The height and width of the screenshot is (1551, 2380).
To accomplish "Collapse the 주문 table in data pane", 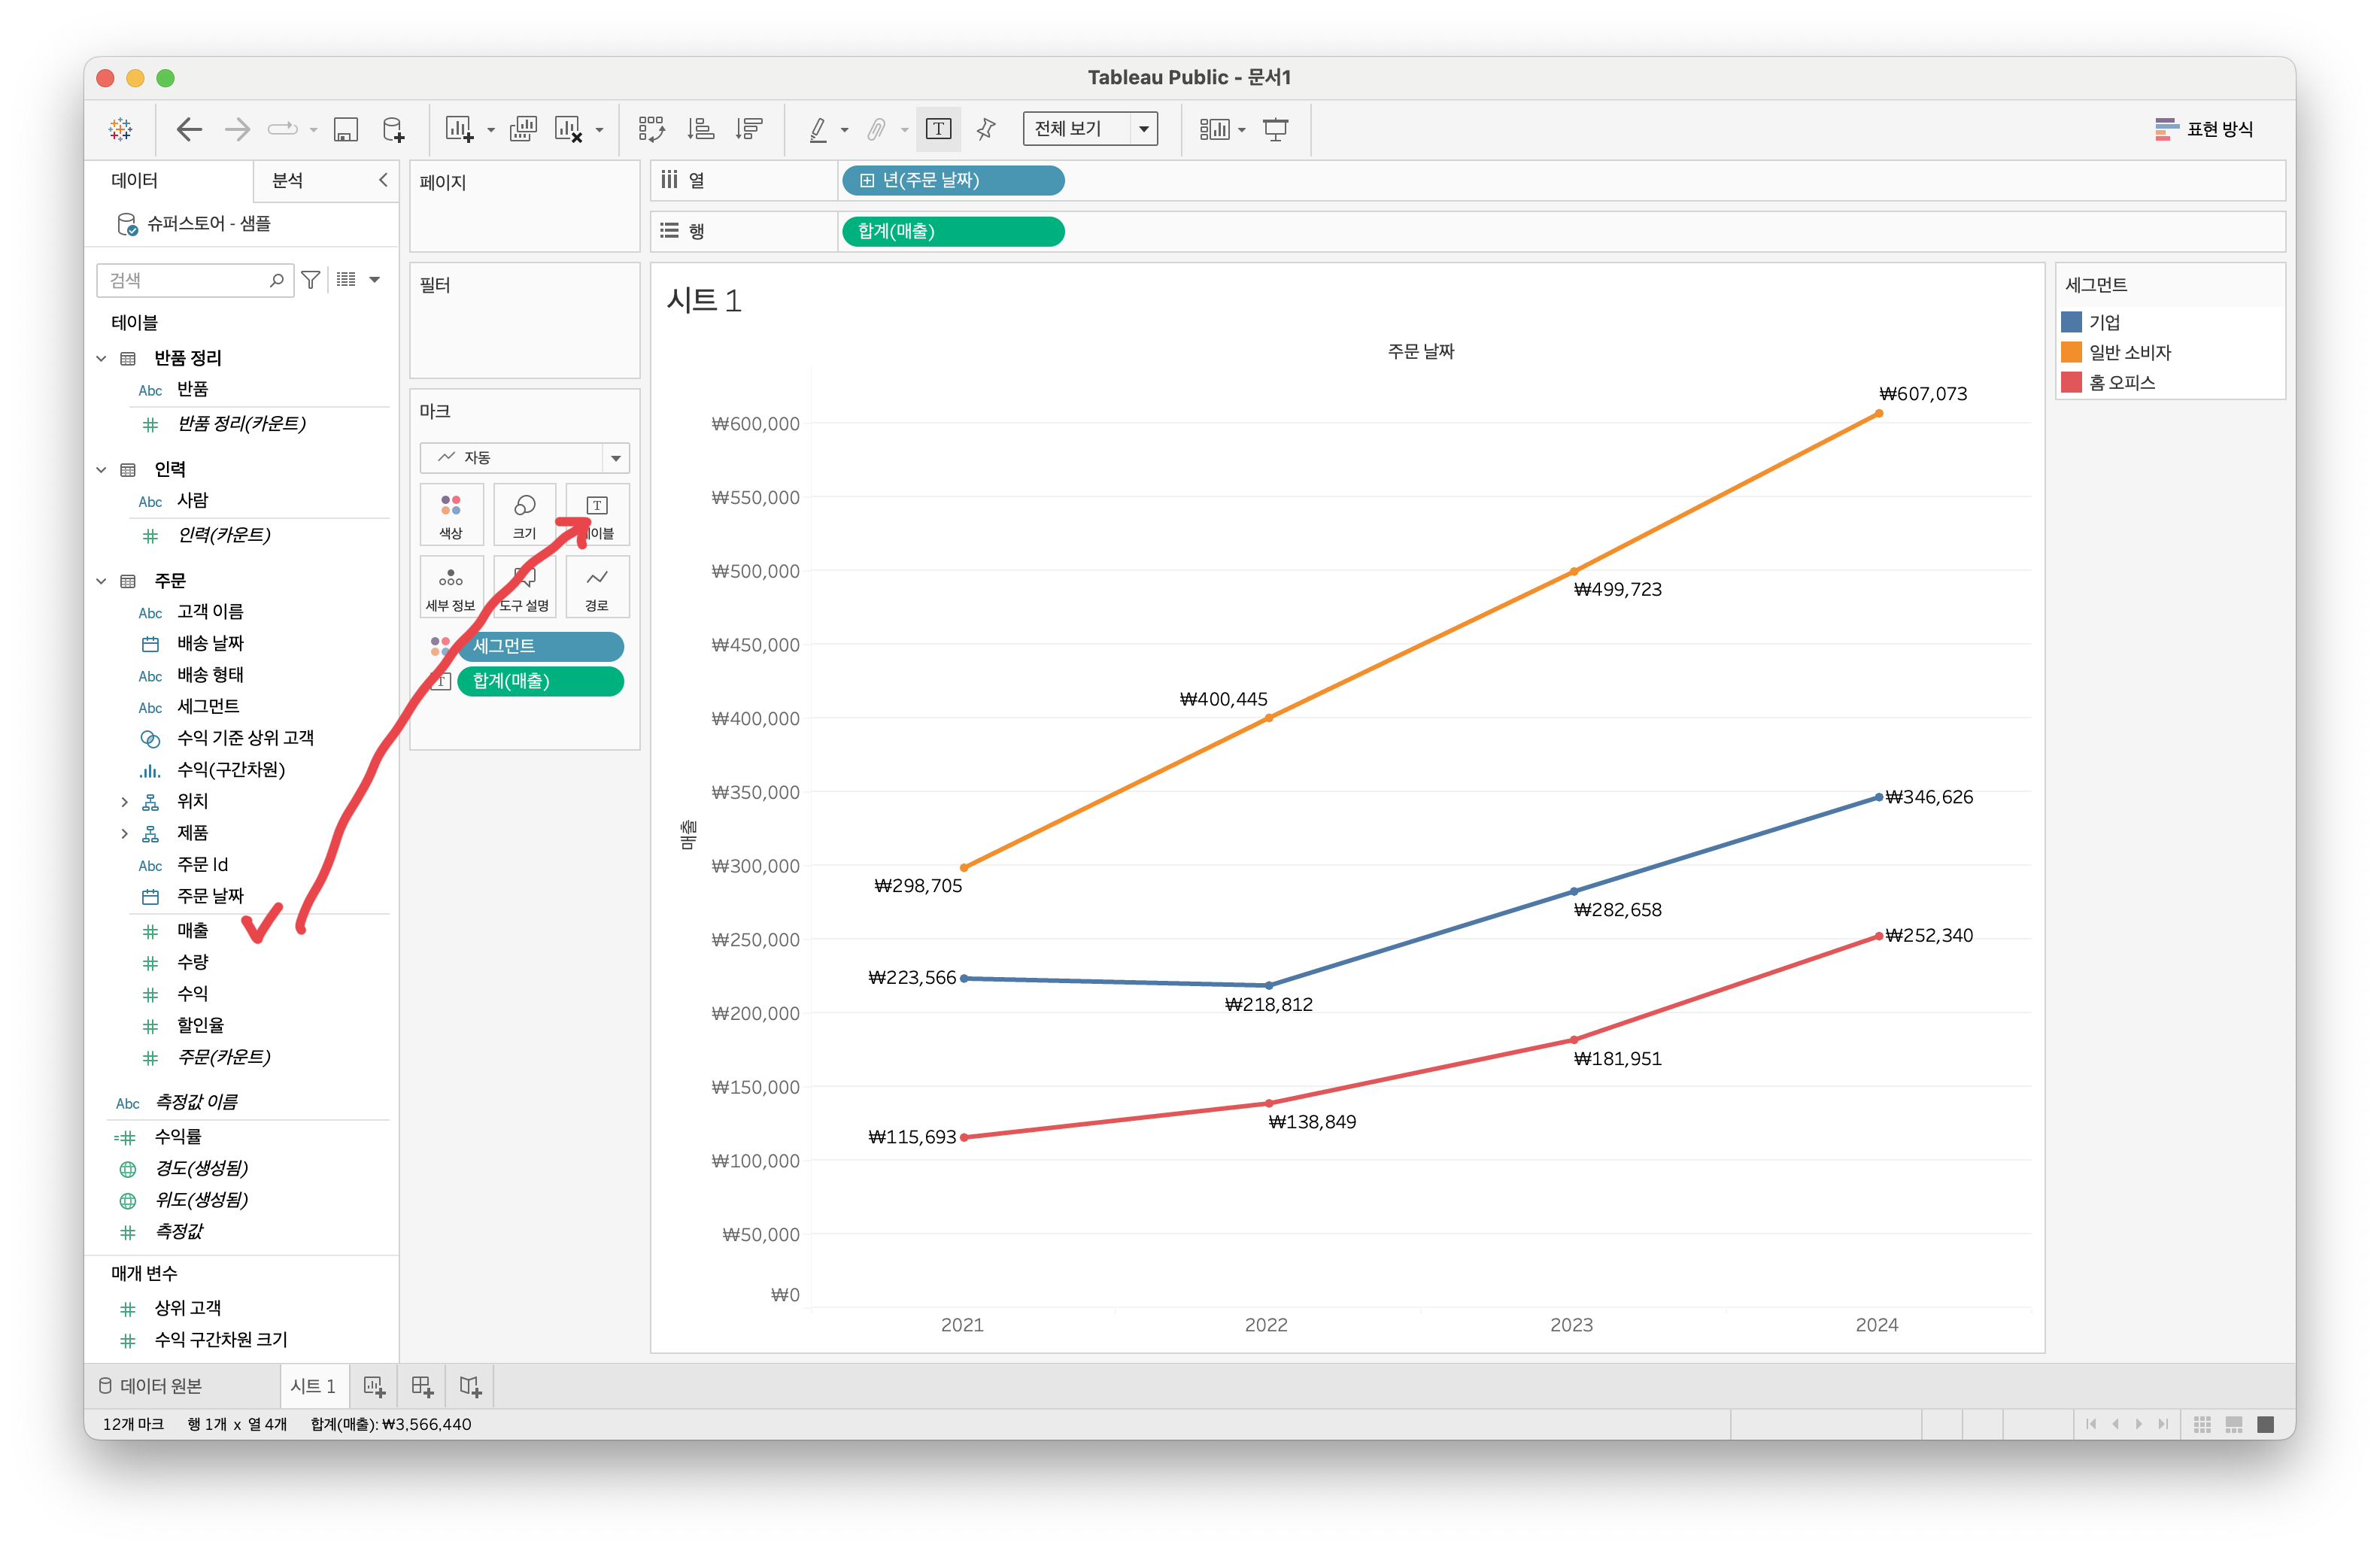I will (x=101, y=581).
